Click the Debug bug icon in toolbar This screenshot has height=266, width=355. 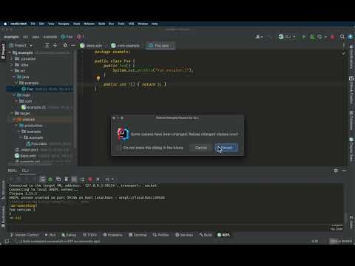click(x=312, y=37)
